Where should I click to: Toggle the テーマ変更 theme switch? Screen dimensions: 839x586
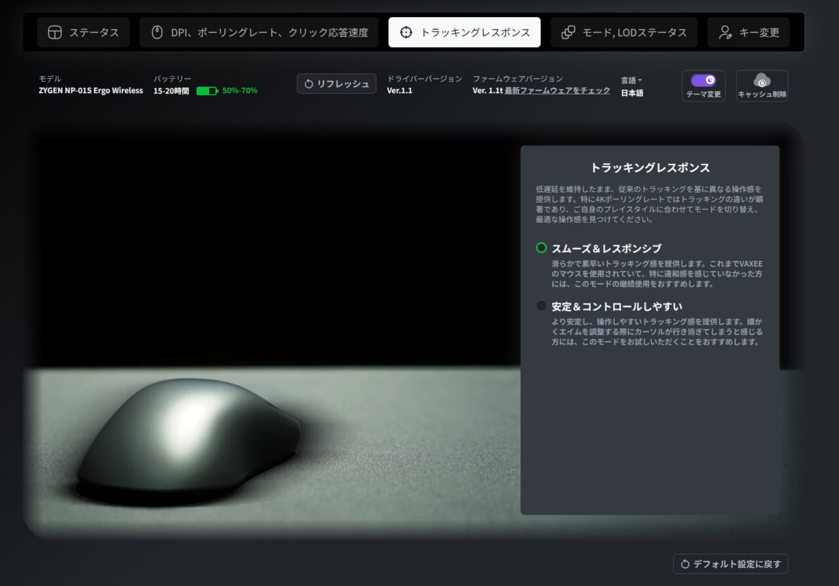point(703,80)
